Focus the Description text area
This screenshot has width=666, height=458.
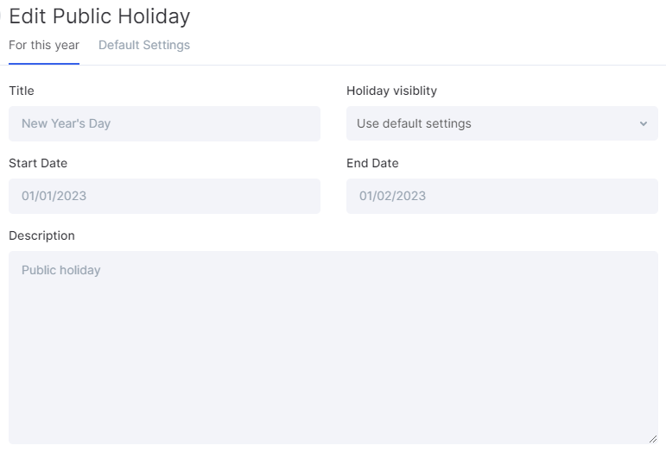(333, 348)
